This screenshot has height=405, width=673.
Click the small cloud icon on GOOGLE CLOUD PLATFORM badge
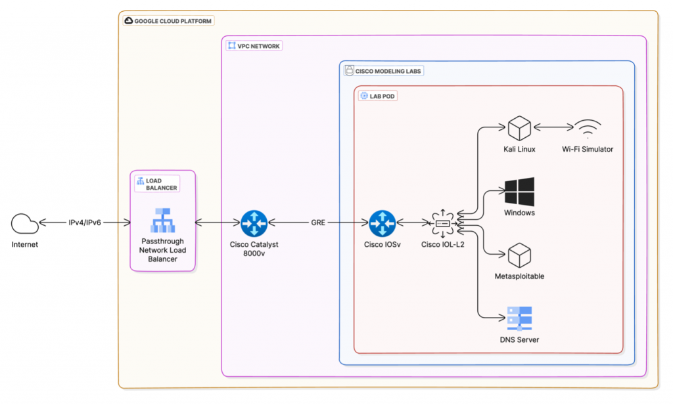coord(128,20)
